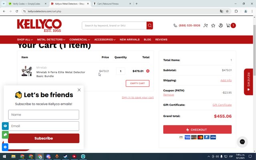
Task: Bookmark this page with the star
Action: point(227,11)
